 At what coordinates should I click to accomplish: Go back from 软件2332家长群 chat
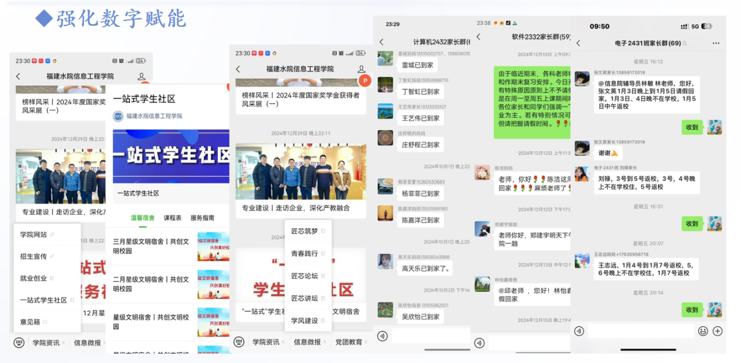tap(478, 37)
